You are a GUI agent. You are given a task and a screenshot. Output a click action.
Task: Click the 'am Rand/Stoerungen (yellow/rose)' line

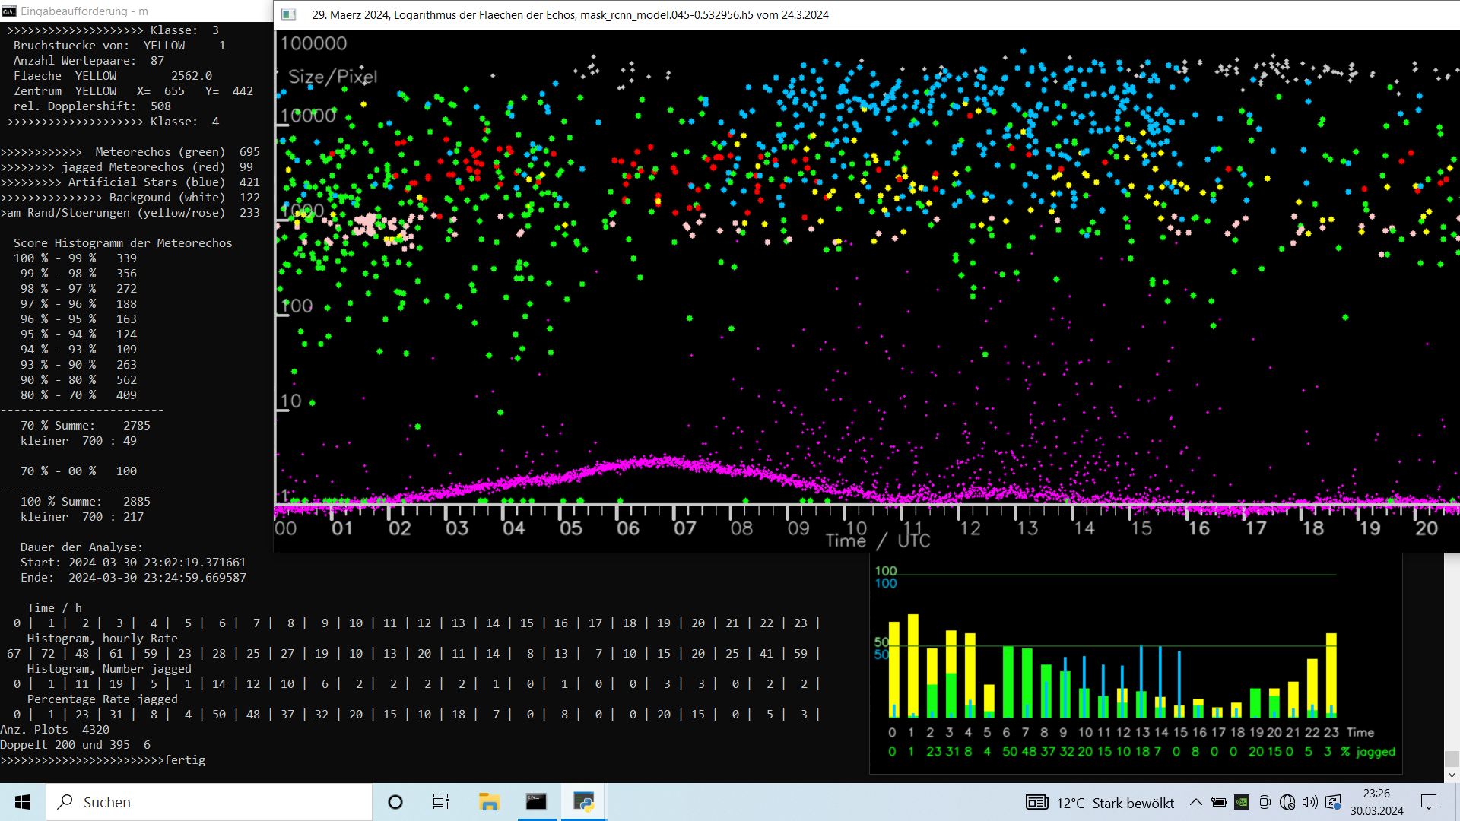(130, 213)
